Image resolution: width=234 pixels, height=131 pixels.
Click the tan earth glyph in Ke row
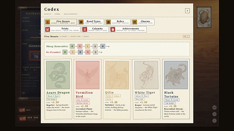point(73,52)
